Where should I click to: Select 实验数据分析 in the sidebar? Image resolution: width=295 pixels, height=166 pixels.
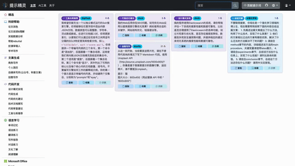coord(15,36)
